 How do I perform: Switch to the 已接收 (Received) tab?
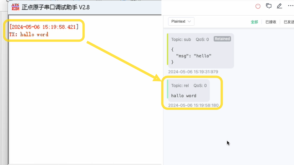(271, 22)
